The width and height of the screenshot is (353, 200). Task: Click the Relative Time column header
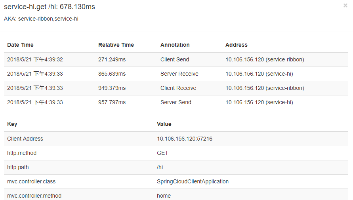(116, 45)
